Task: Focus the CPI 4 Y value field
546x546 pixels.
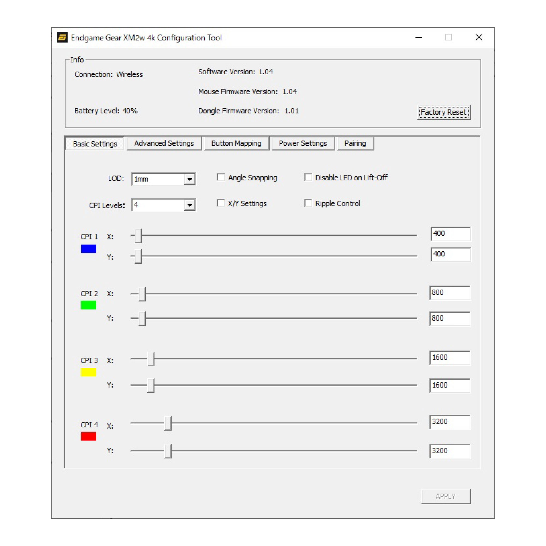Action: [450, 451]
